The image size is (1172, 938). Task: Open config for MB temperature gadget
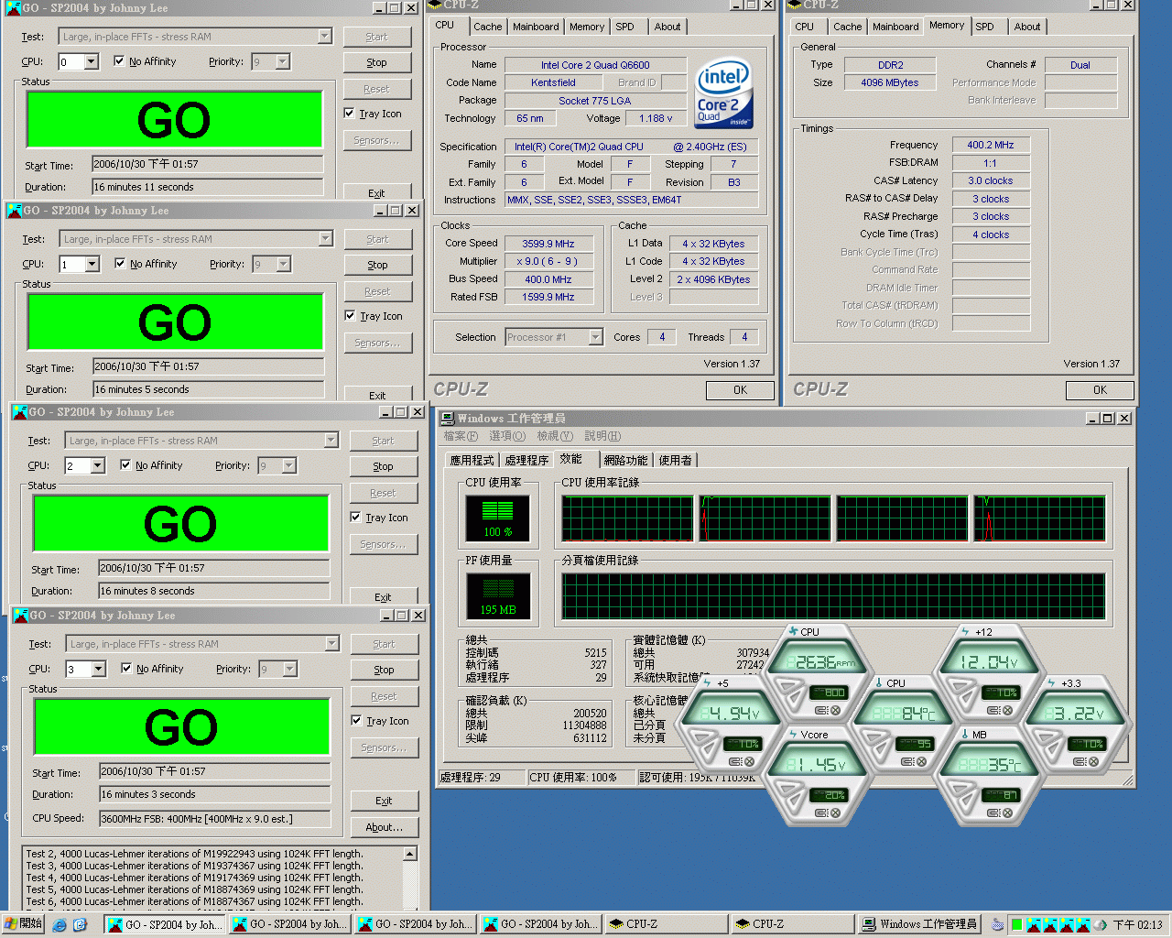(x=994, y=813)
